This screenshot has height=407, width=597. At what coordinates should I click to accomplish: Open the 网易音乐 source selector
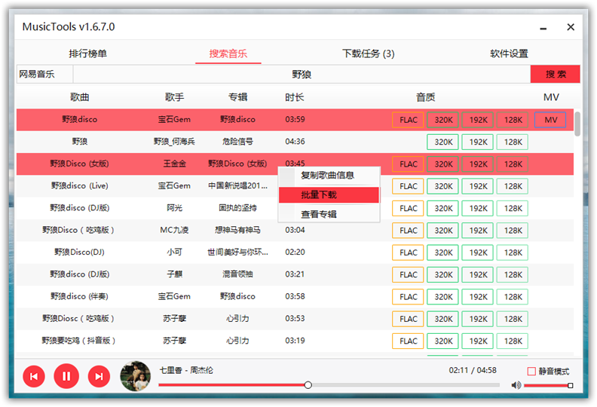pos(44,74)
